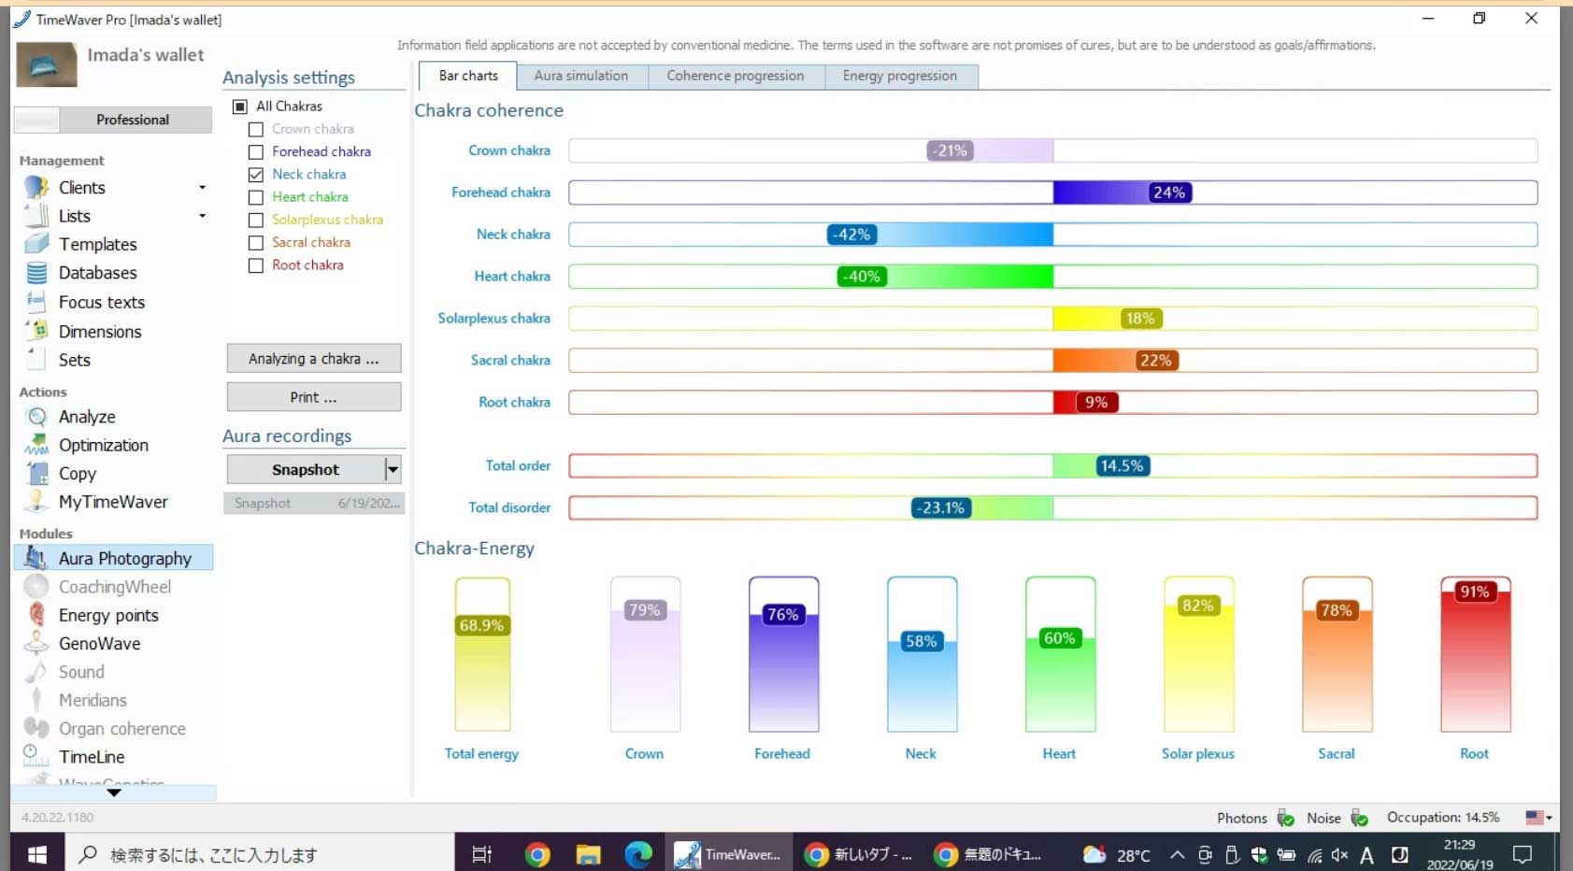Open Optimization via its icon
The width and height of the screenshot is (1573, 871).
click(36, 445)
